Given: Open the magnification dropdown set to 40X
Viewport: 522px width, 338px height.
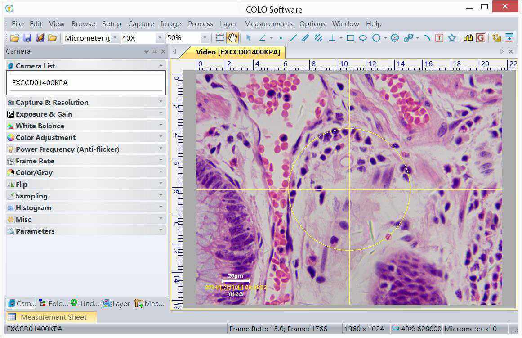Looking at the screenshot, I should (160, 38).
